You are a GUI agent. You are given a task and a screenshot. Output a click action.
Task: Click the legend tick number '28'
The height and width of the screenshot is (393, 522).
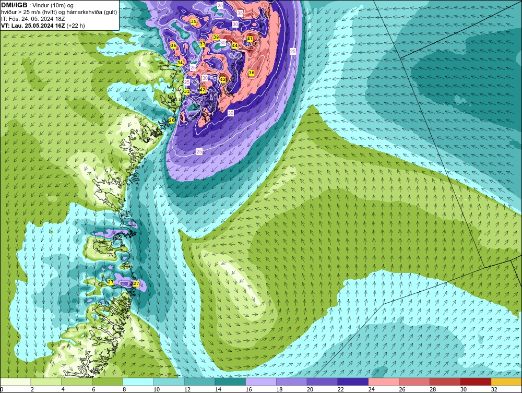(432, 389)
